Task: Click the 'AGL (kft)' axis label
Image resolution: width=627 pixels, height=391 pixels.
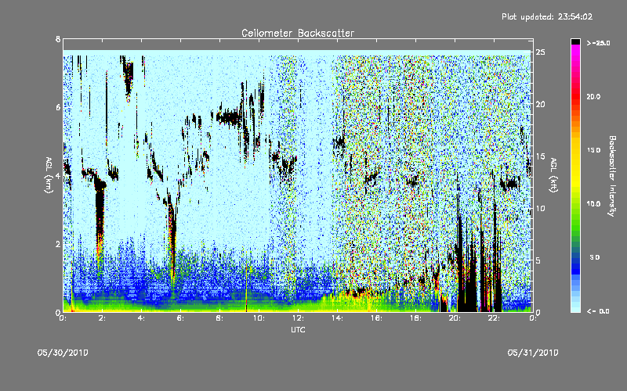Action: click(x=553, y=175)
